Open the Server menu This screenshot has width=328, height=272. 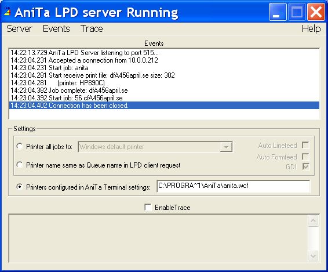coord(19,28)
